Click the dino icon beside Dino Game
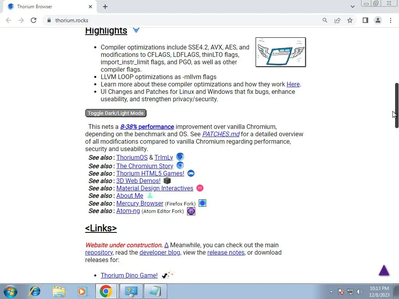 pyautogui.click(x=167, y=275)
